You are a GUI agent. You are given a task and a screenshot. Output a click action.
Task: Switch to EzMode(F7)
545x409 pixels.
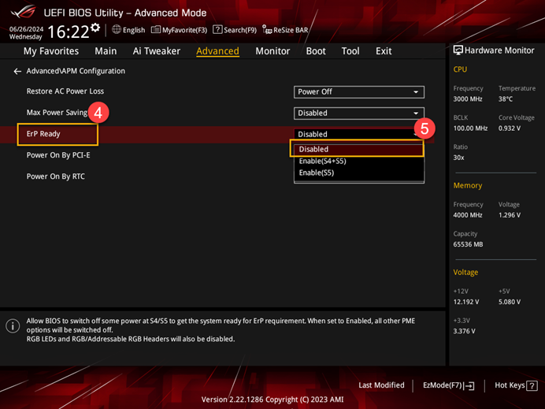point(448,385)
